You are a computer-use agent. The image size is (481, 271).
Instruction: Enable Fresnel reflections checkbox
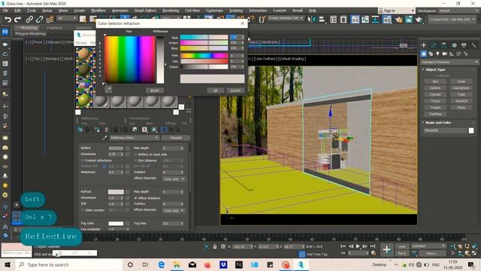pyautogui.click(x=83, y=160)
